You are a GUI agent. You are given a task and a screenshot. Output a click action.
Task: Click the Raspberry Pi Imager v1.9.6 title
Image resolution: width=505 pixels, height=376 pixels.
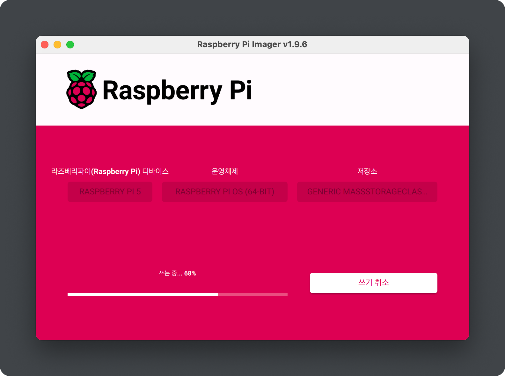(252, 44)
